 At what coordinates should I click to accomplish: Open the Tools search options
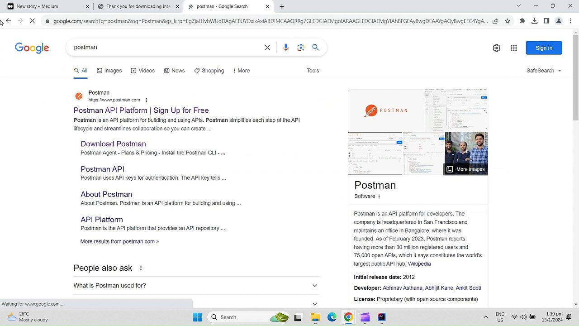pos(313,71)
